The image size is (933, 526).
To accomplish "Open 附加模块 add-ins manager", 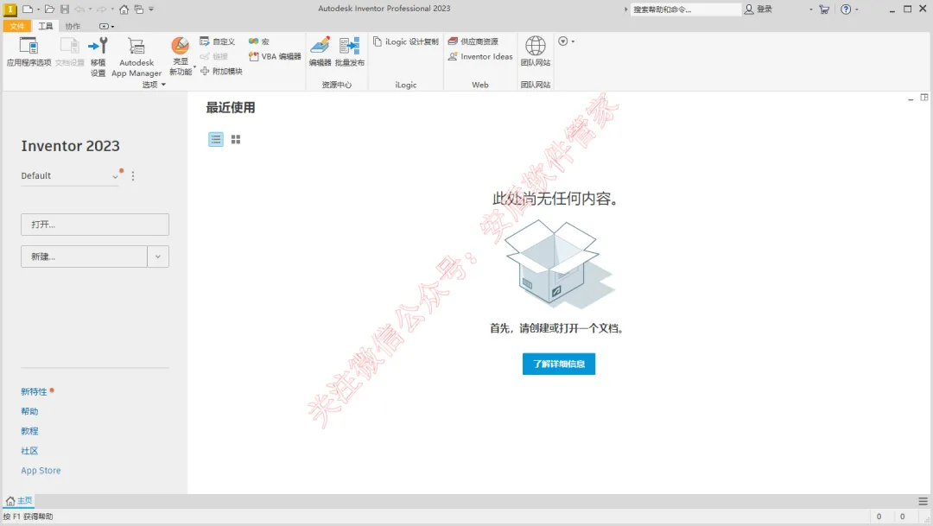I will 221,72.
